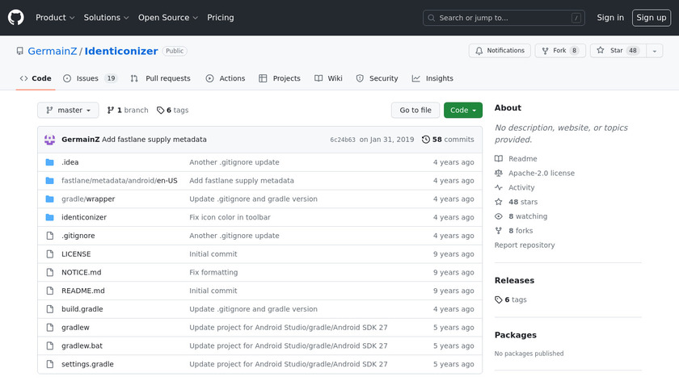Image resolution: width=679 pixels, height=381 pixels.
Task: Click the LICENSE file icon
Action: click(x=50, y=253)
